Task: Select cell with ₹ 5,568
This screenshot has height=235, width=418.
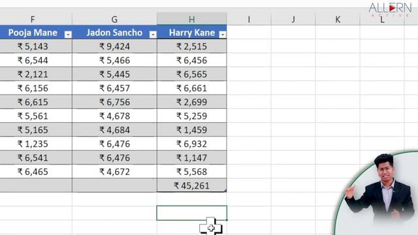Action: [191, 172]
